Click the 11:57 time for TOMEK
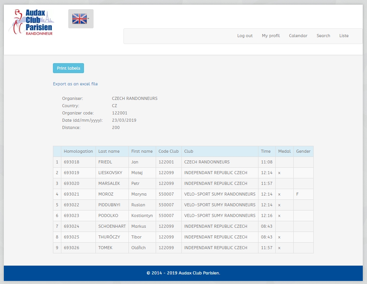The height and width of the screenshot is (284, 367). click(267, 248)
